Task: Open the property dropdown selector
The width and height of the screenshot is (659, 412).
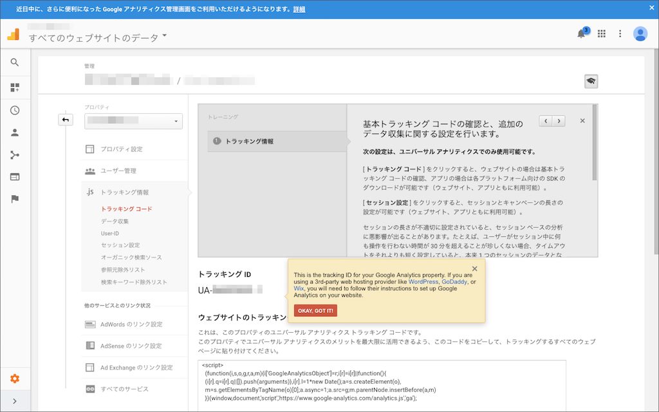Action: (x=133, y=121)
